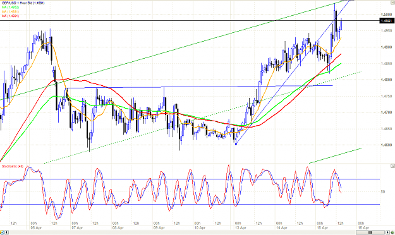The width and height of the screenshot is (395, 235).
Task: Click the 15 Apr date label
Action: pyautogui.click(x=322, y=227)
